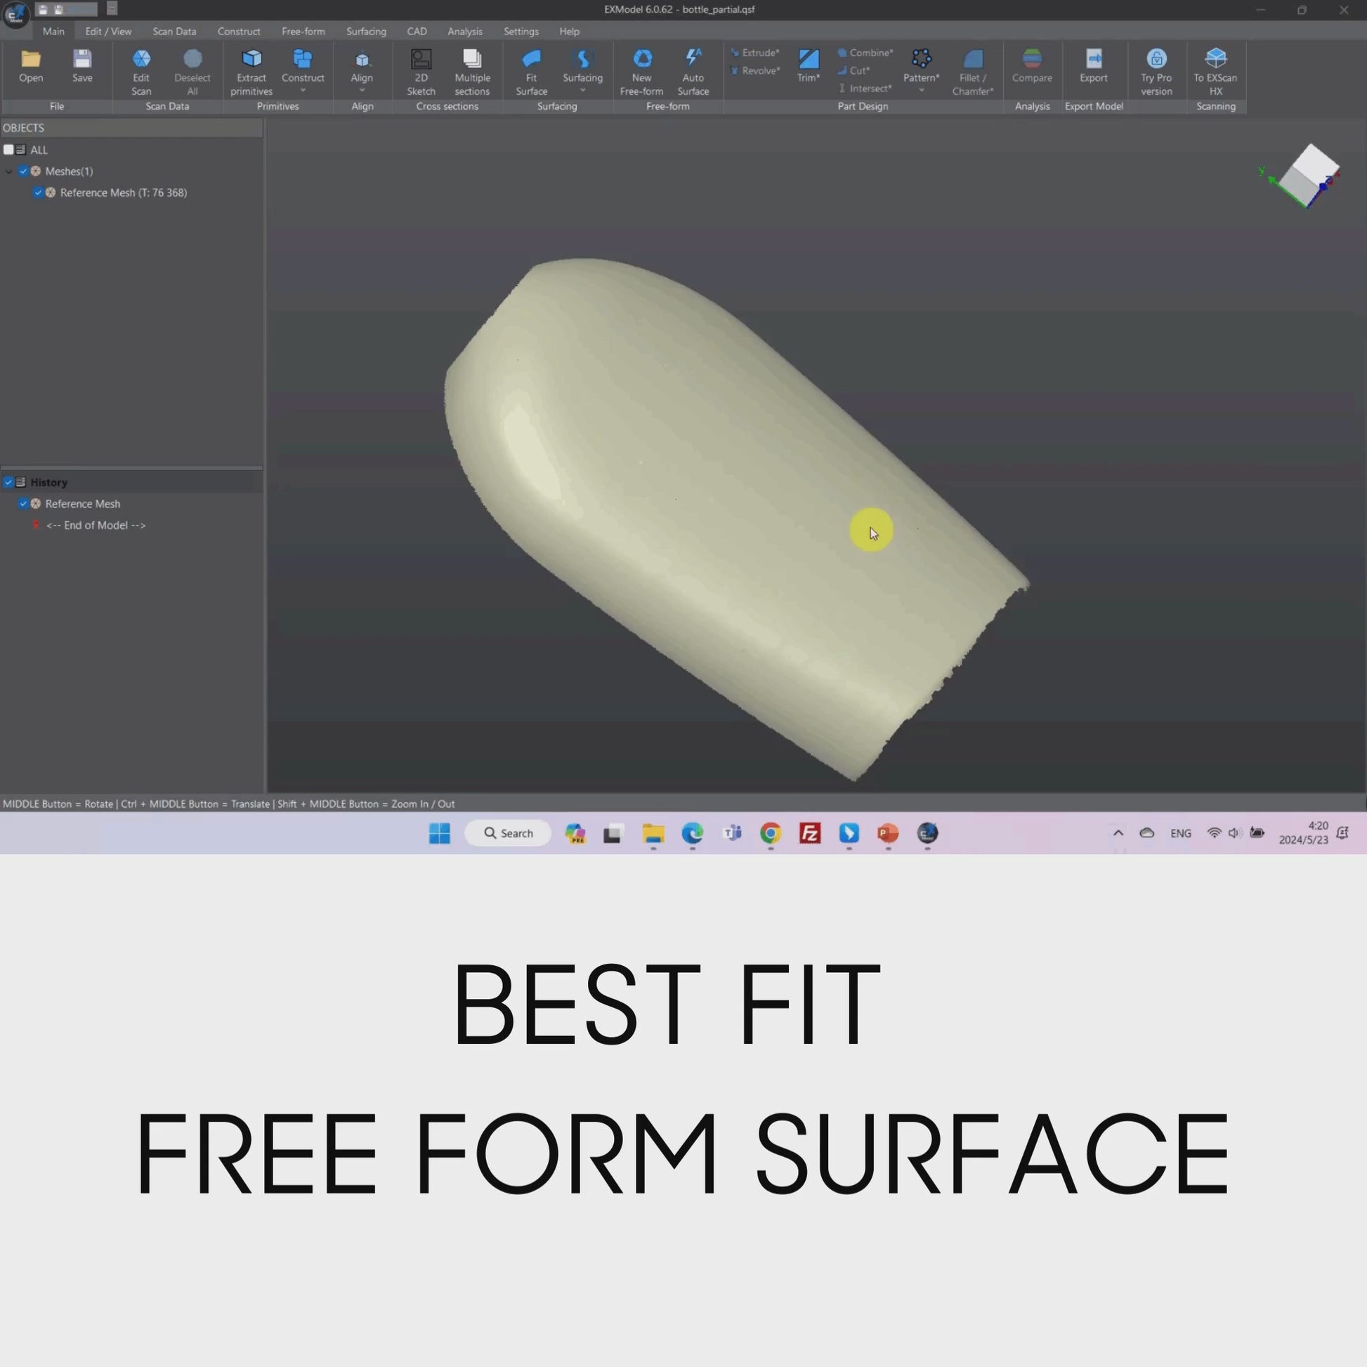Open Chrome from the taskbar

pyautogui.click(x=771, y=834)
